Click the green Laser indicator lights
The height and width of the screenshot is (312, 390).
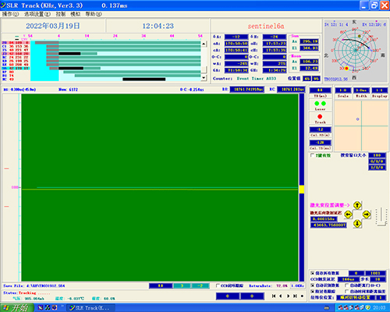click(x=320, y=104)
